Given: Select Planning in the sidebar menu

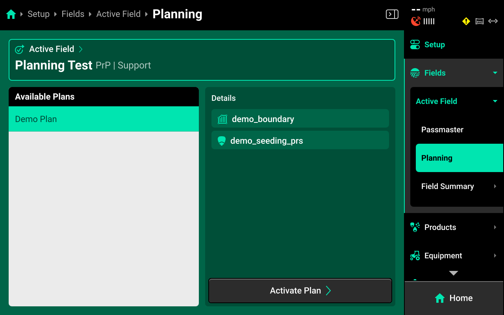Looking at the screenshot, I should pos(437,158).
